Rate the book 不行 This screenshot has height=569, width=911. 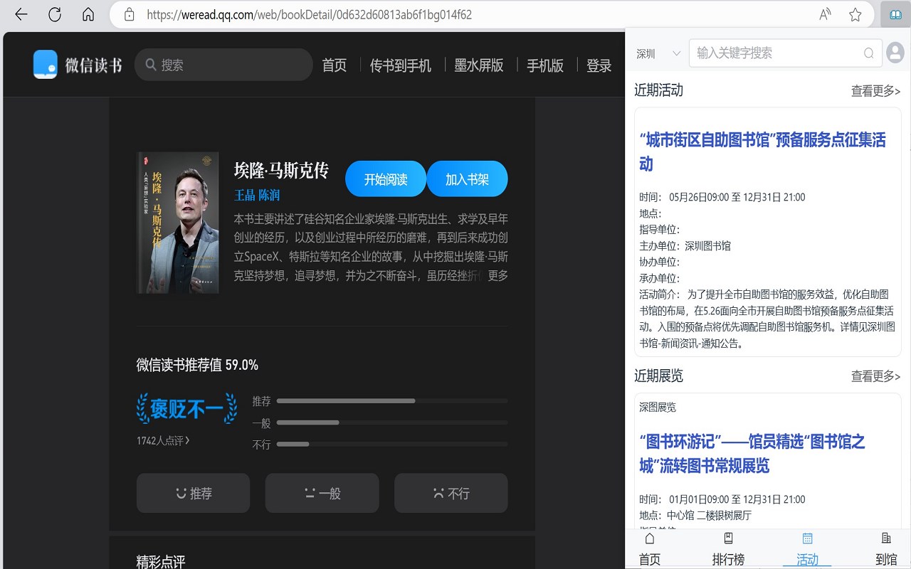pos(451,493)
